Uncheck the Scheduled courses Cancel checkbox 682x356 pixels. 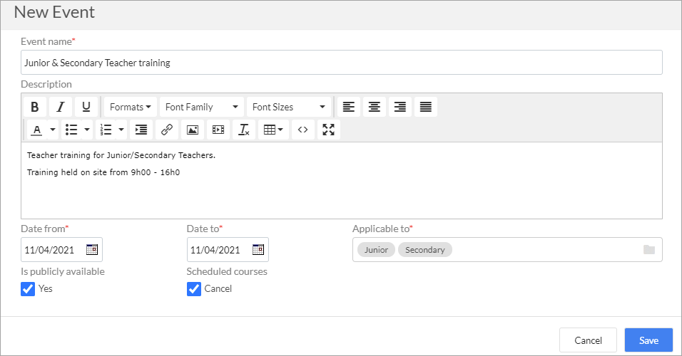click(194, 288)
